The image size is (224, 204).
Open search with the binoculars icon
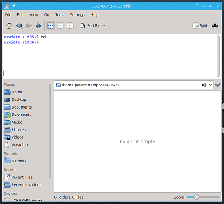(215, 26)
